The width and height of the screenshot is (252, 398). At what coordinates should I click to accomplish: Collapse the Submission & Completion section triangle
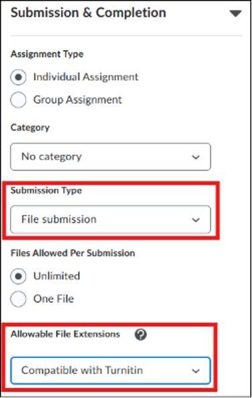pyautogui.click(x=235, y=13)
